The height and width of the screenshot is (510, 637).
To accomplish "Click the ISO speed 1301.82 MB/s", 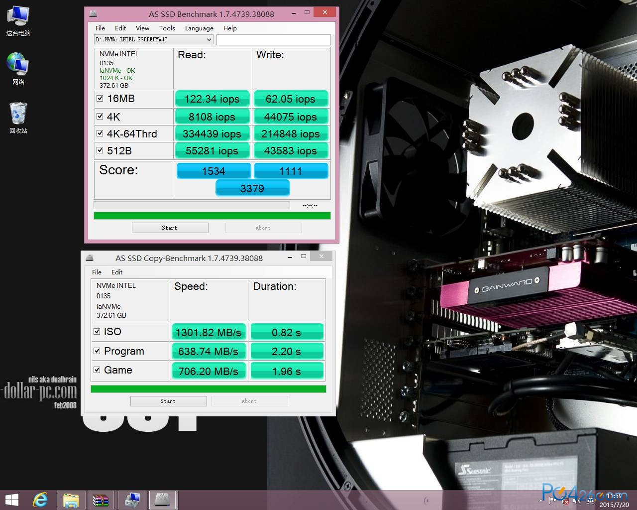I will click(x=209, y=332).
